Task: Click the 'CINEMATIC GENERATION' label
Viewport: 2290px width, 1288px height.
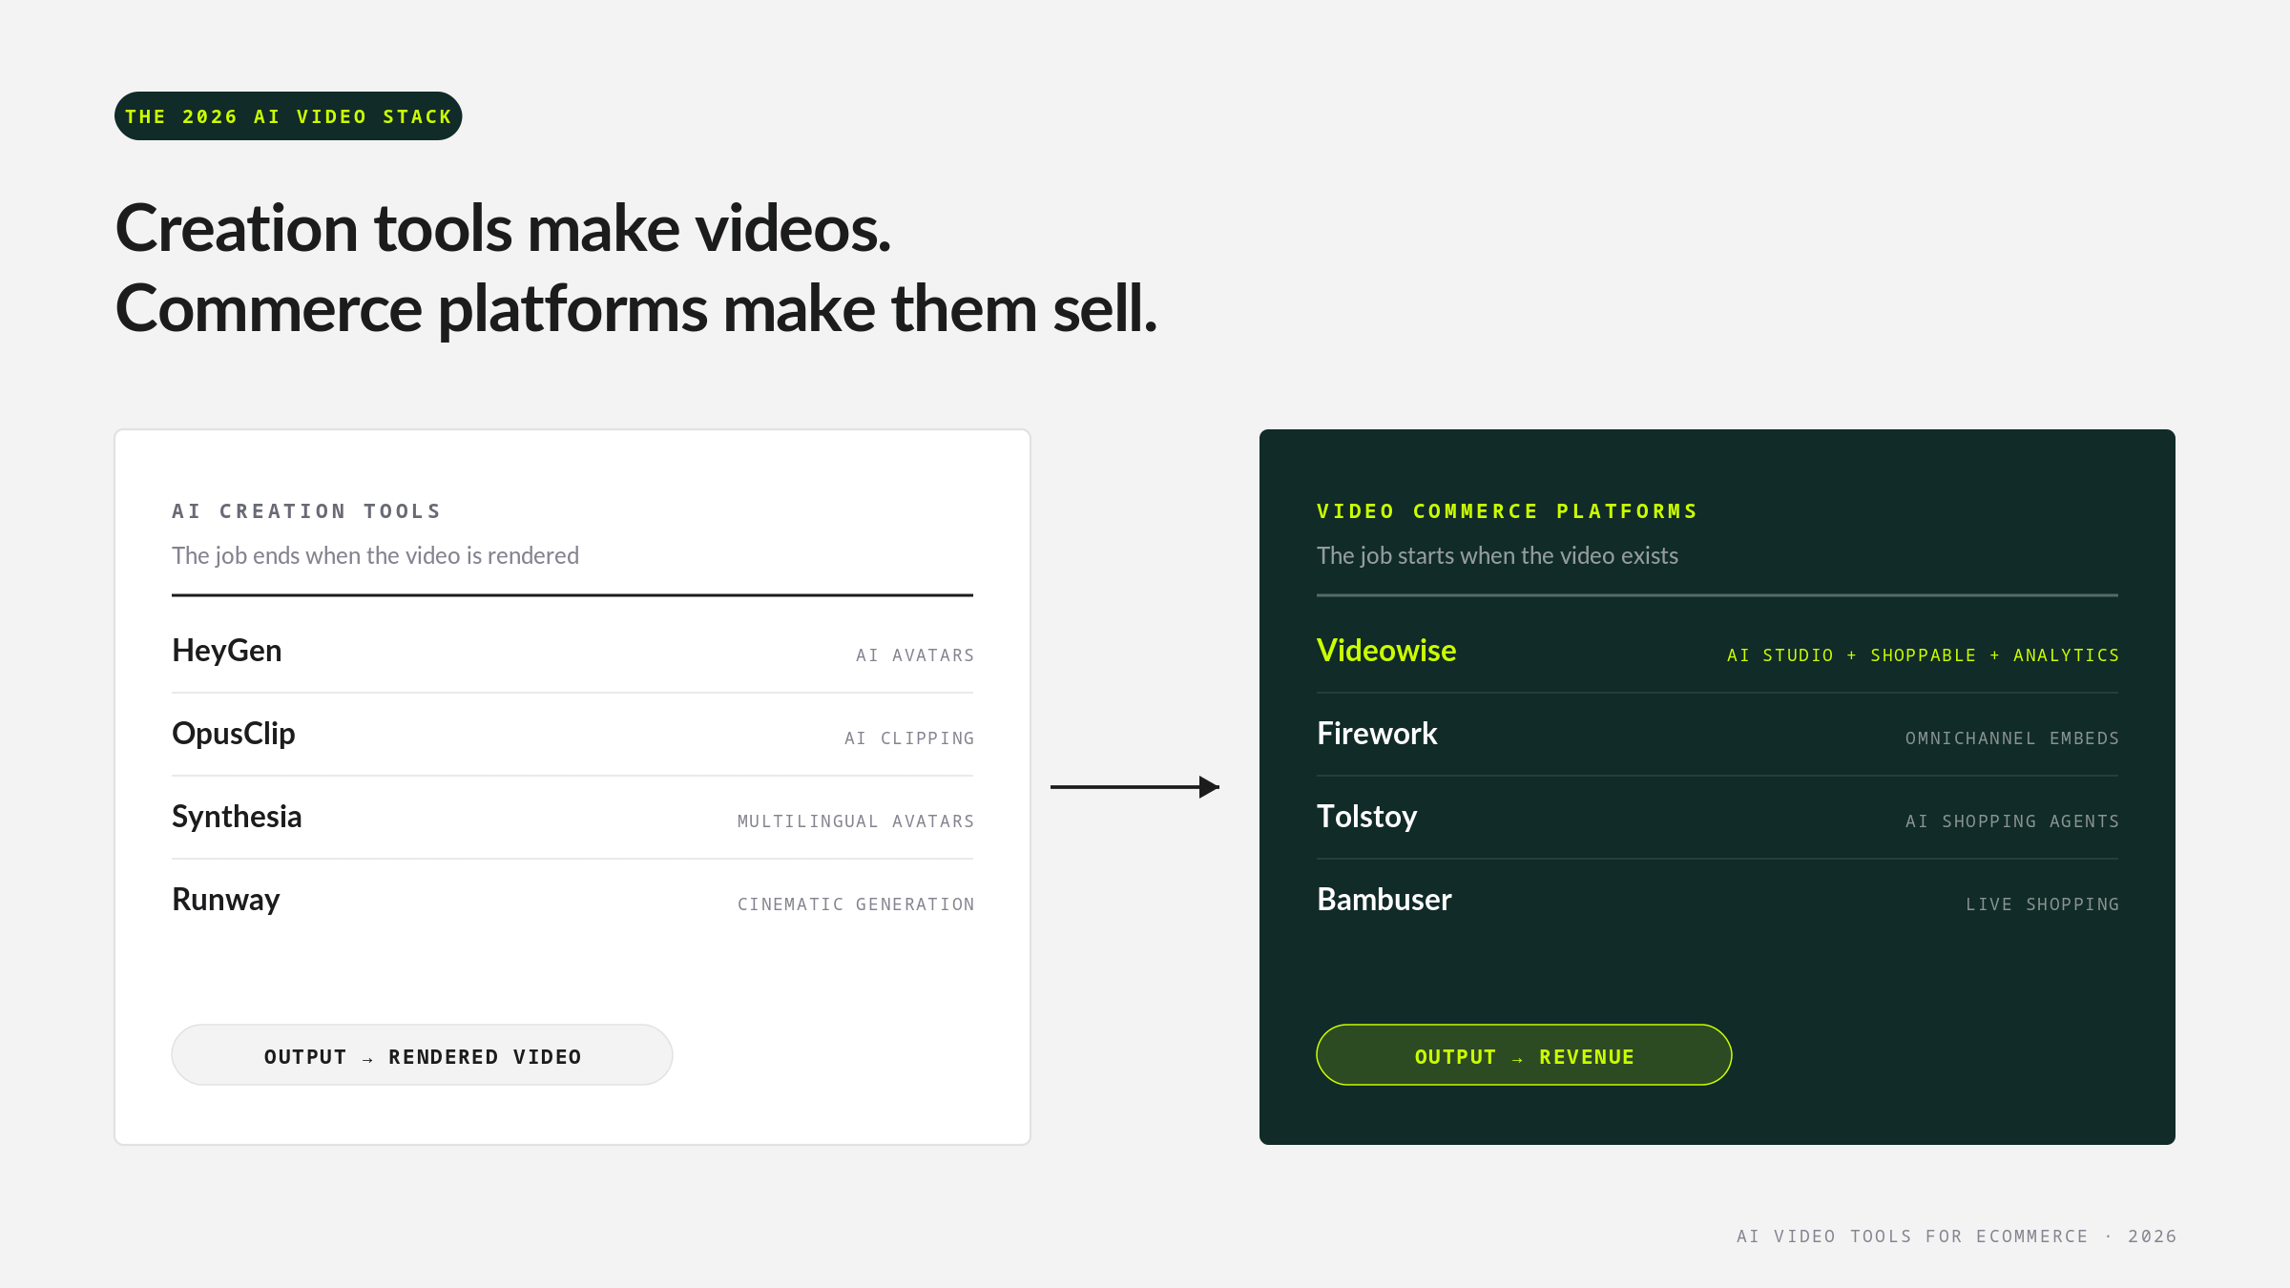Action: click(x=856, y=904)
